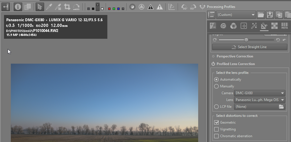This screenshot has height=142, width=291.
Task: Load a processing profile from file
Action: coord(261,15)
